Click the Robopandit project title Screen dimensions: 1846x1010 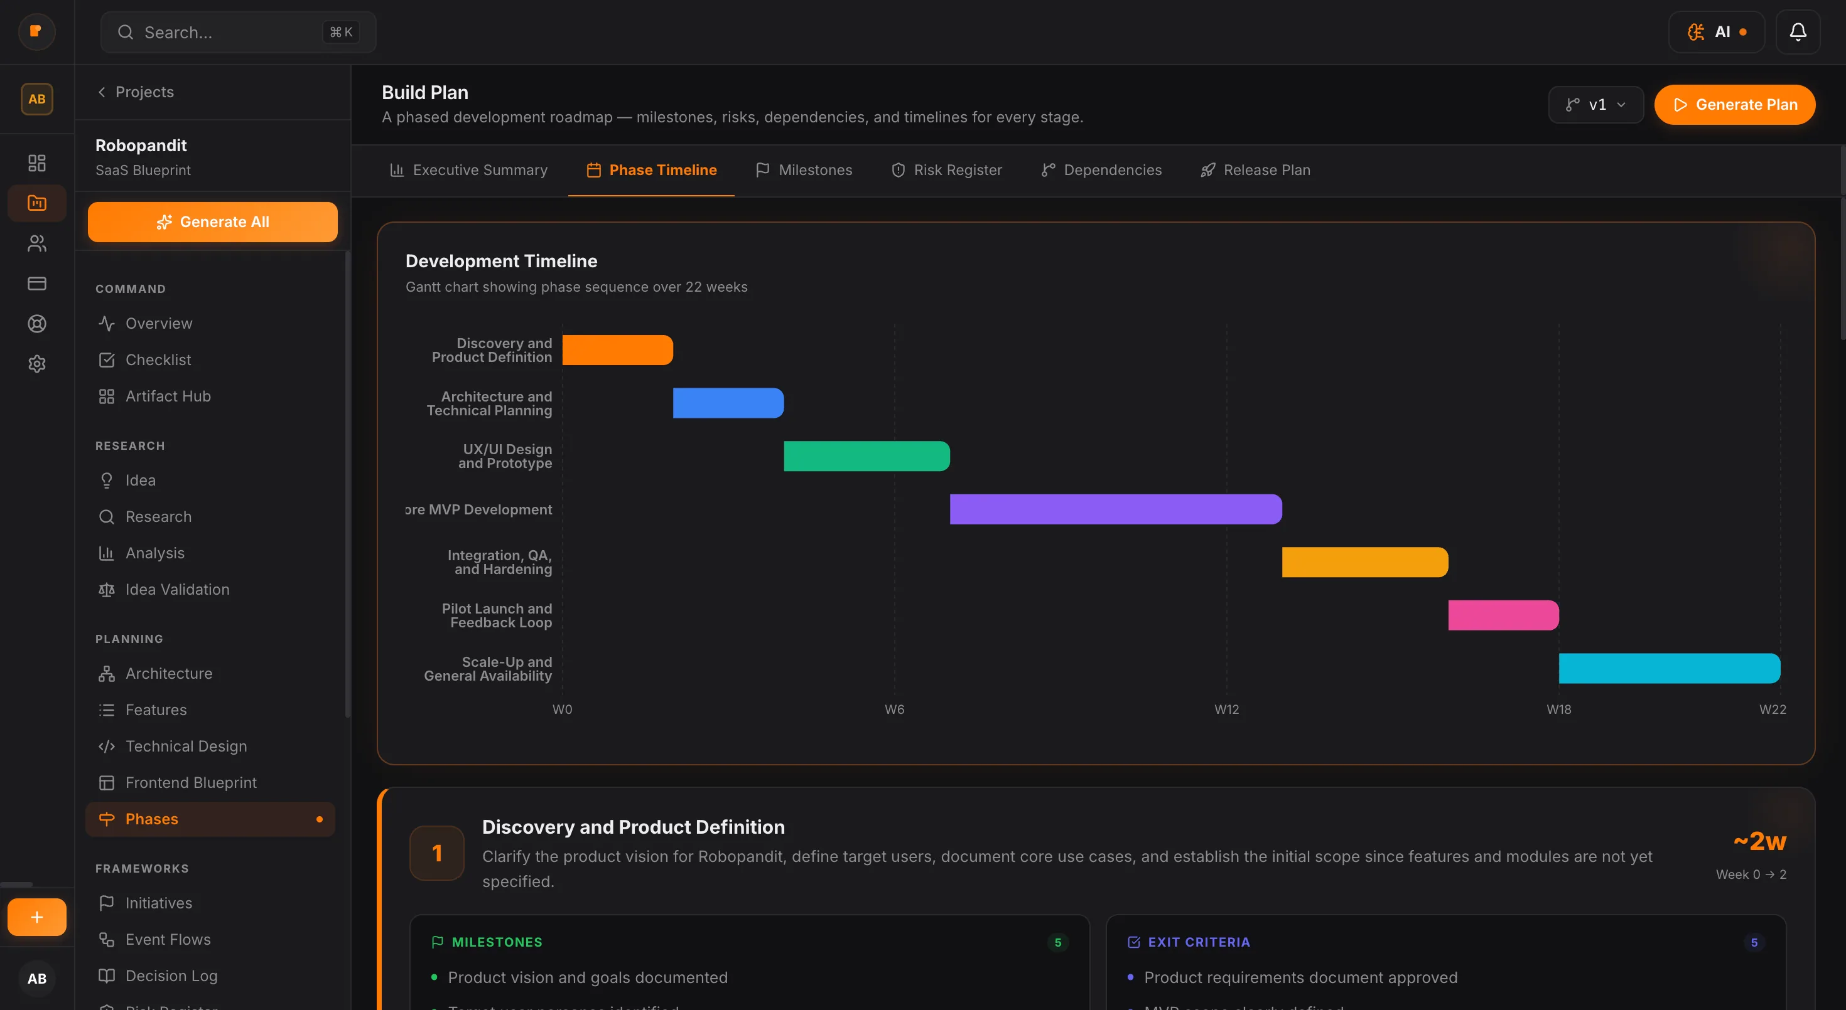click(141, 146)
